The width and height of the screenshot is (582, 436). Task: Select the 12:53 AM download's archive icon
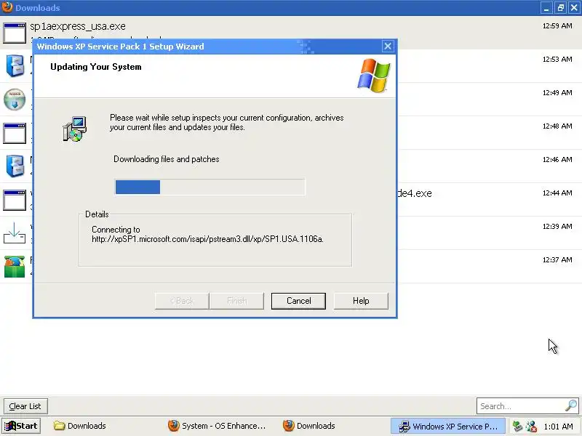(x=15, y=65)
